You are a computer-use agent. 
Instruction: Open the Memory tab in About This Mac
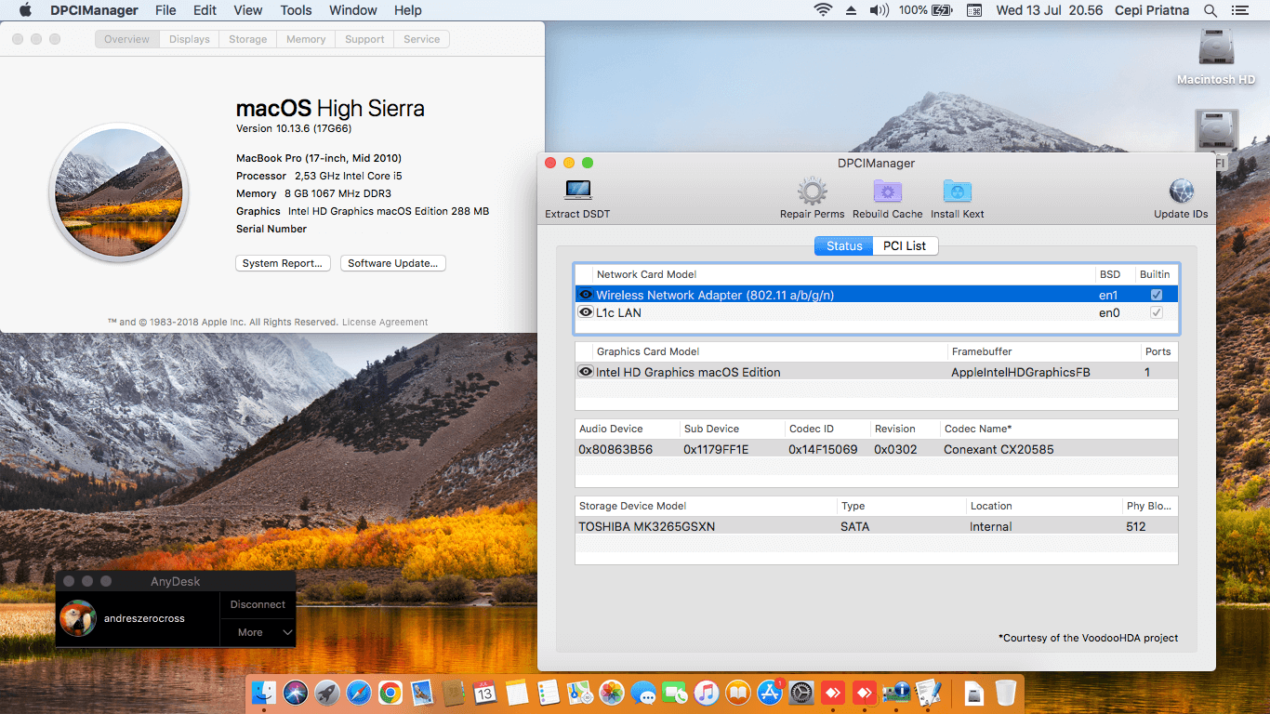coord(306,39)
